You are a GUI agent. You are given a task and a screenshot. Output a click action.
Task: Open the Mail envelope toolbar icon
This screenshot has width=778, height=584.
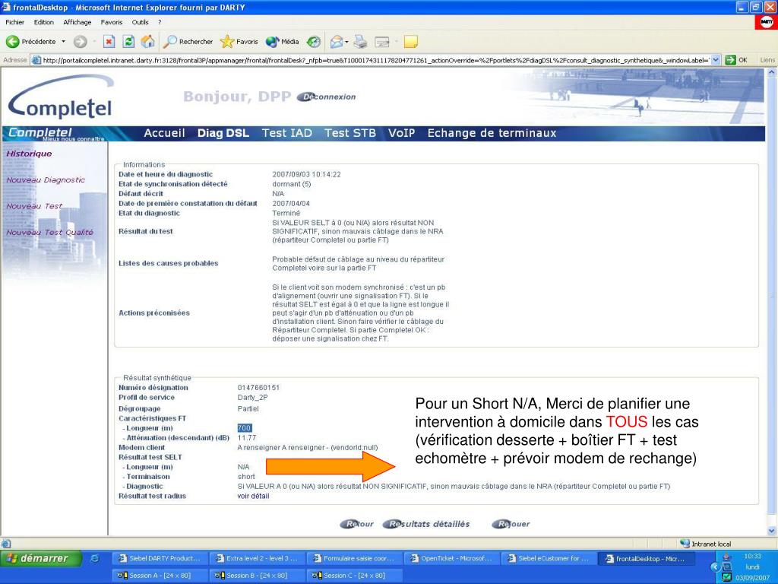click(x=337, y=42)
